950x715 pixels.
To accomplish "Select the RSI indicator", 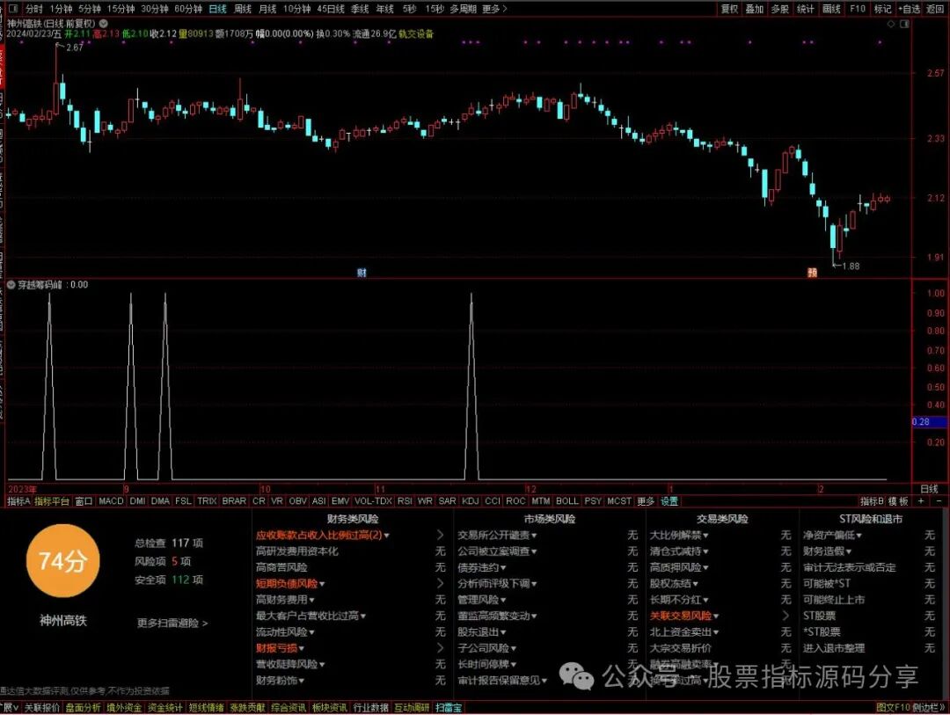I will pos(405,501).
